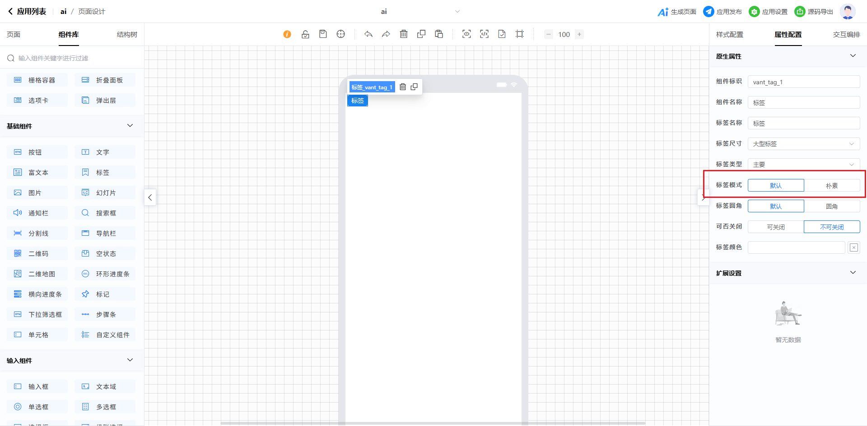Set tag to 可关闭

(776, 227)
